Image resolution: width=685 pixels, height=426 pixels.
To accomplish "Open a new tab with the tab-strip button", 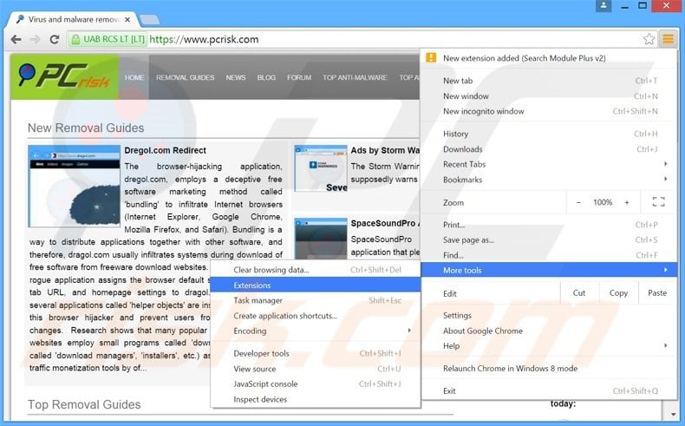I will tap(150, 20).
